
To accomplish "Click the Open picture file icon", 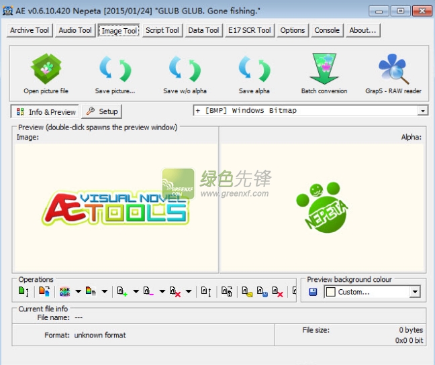I will coord(46,68).
